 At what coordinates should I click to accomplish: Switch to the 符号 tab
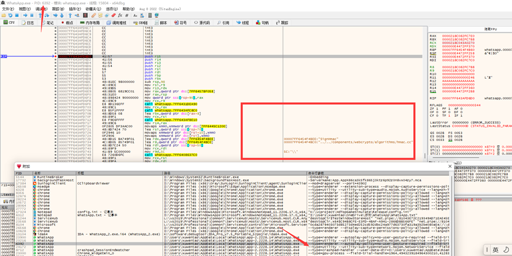click(181, 23)
